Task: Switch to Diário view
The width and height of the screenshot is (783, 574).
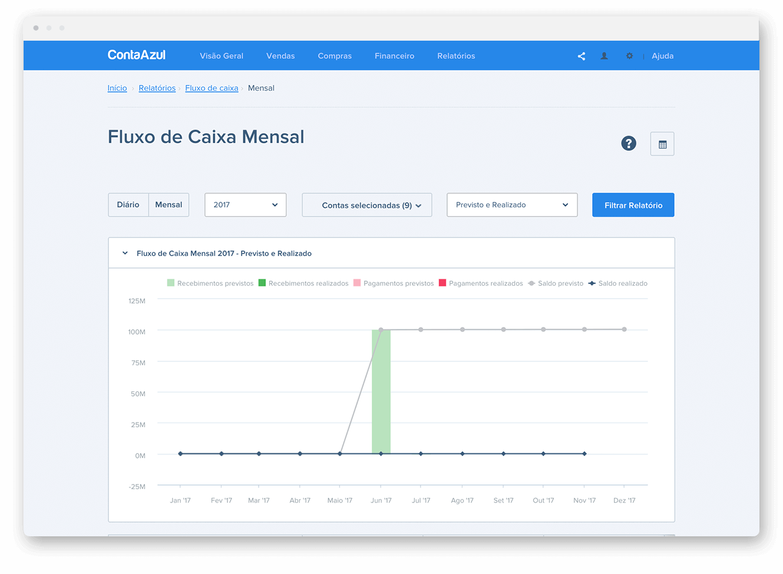Action: (x=128, y=204)
